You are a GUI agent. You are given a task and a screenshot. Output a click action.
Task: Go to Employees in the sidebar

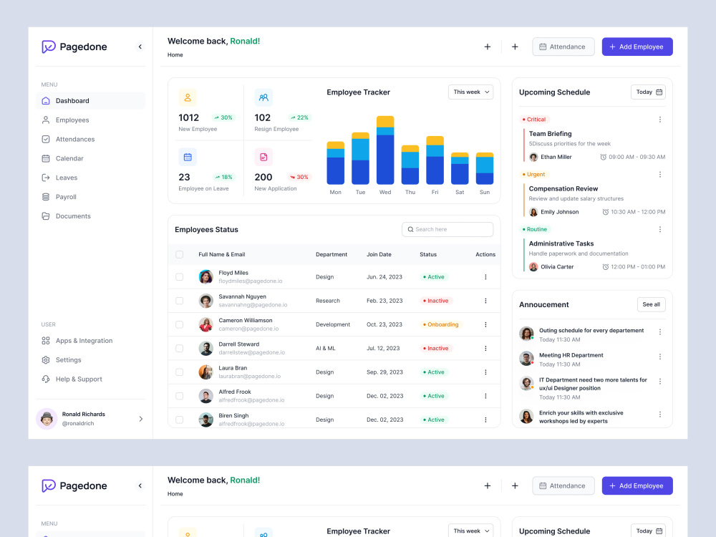(90, 120)
